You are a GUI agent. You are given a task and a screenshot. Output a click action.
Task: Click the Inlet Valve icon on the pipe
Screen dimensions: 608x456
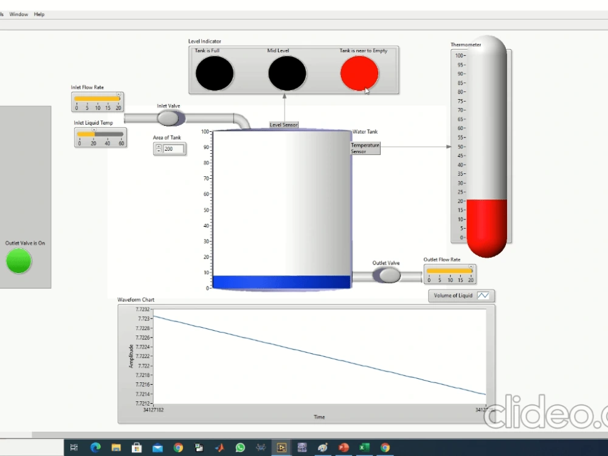point(169,117)
